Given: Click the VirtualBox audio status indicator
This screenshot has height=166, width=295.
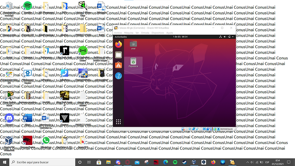Looking at the screenshot, I should tap(190, 129).
